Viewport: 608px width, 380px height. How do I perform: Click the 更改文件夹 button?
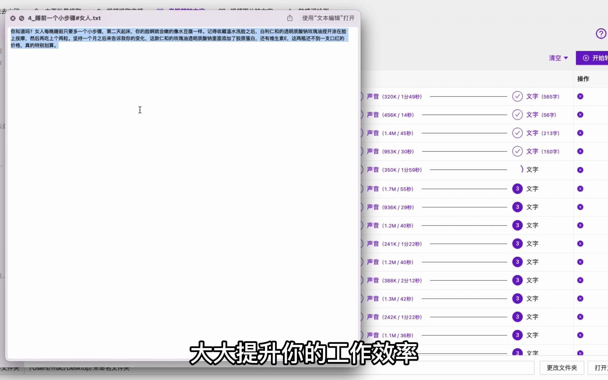click(x=562, y=368)
